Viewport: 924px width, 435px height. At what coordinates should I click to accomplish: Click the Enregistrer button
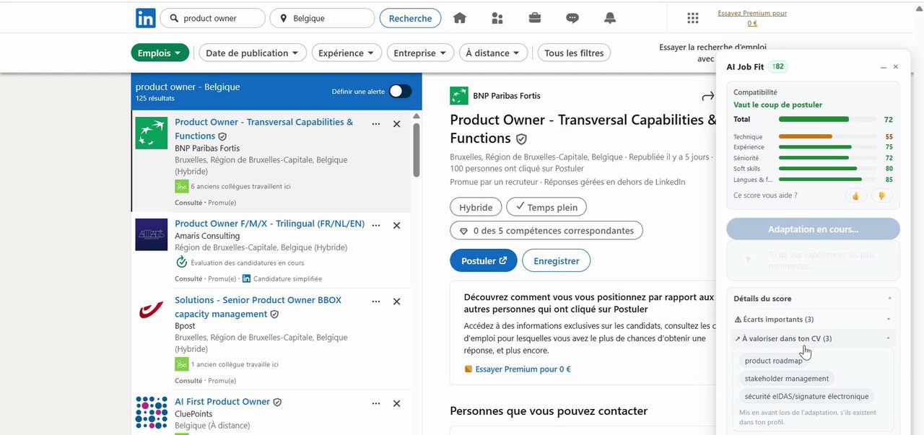coord(557,260)
